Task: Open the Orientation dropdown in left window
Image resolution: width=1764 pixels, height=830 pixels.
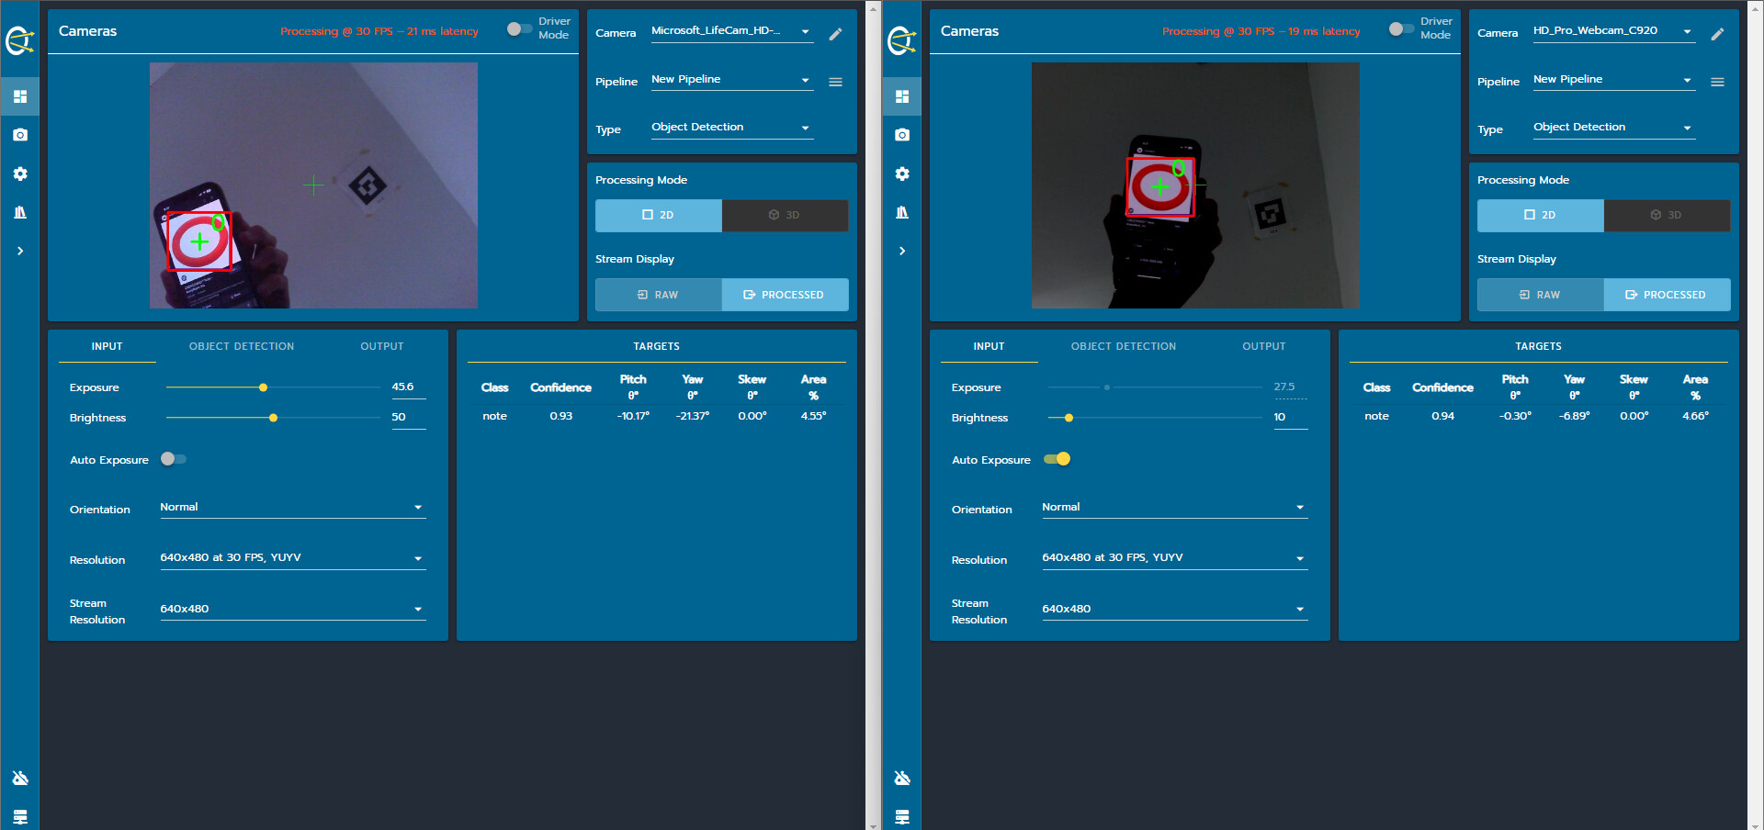Action: click(292, 508)
